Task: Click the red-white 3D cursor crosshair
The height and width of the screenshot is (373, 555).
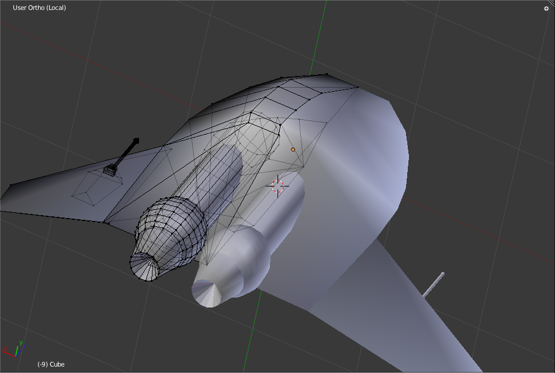Action: [x=278, y=186]
